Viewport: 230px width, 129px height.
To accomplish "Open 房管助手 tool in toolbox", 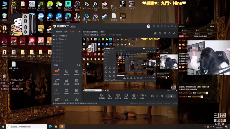I will pos(66,72).
